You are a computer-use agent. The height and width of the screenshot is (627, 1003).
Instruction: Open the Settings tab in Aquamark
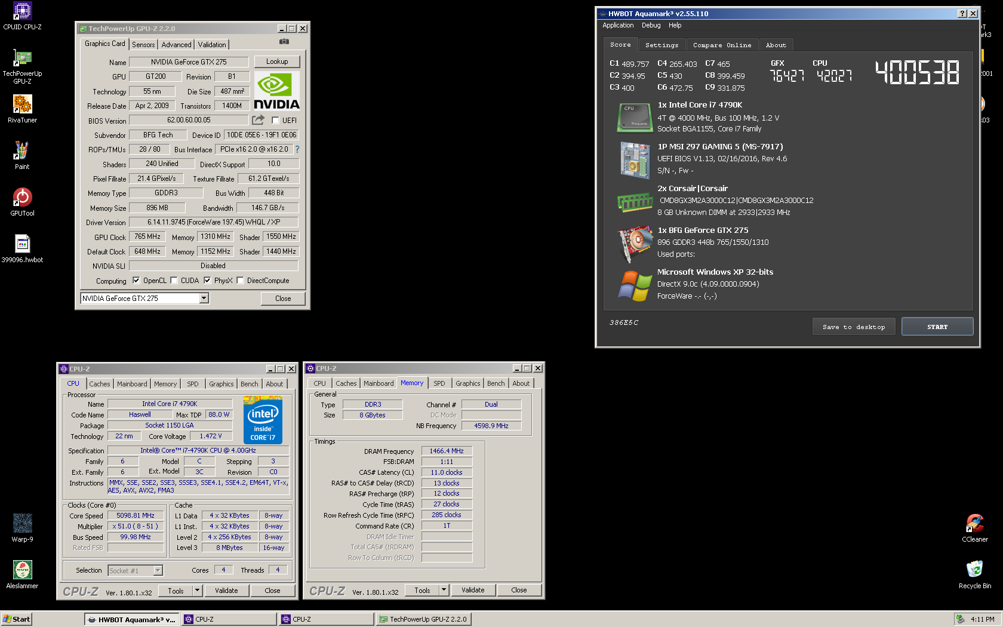662,45
